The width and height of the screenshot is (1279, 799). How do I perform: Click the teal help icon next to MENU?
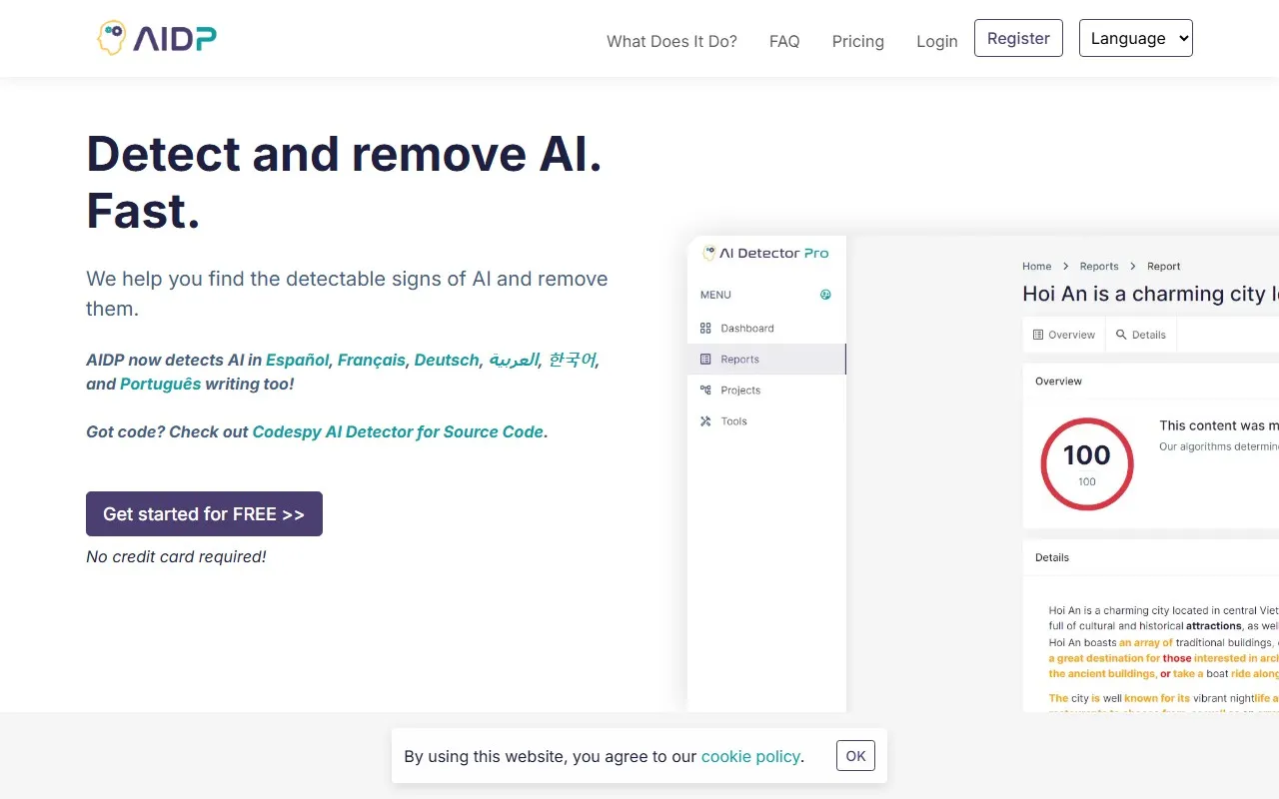click(x=824, y=294)
